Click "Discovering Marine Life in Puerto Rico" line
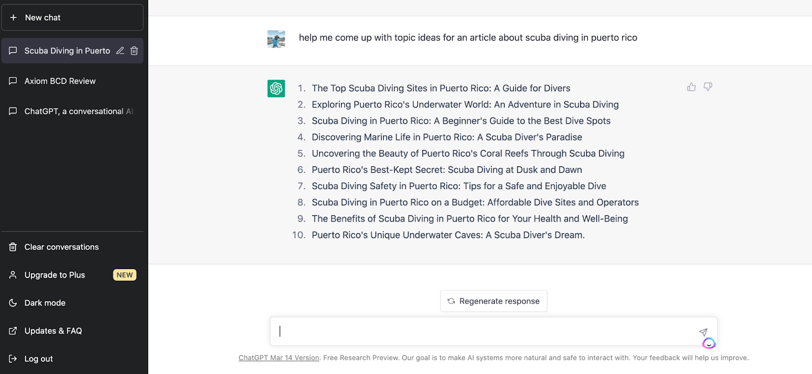Viewport: 812px width, 374px height. coord(447,137)
